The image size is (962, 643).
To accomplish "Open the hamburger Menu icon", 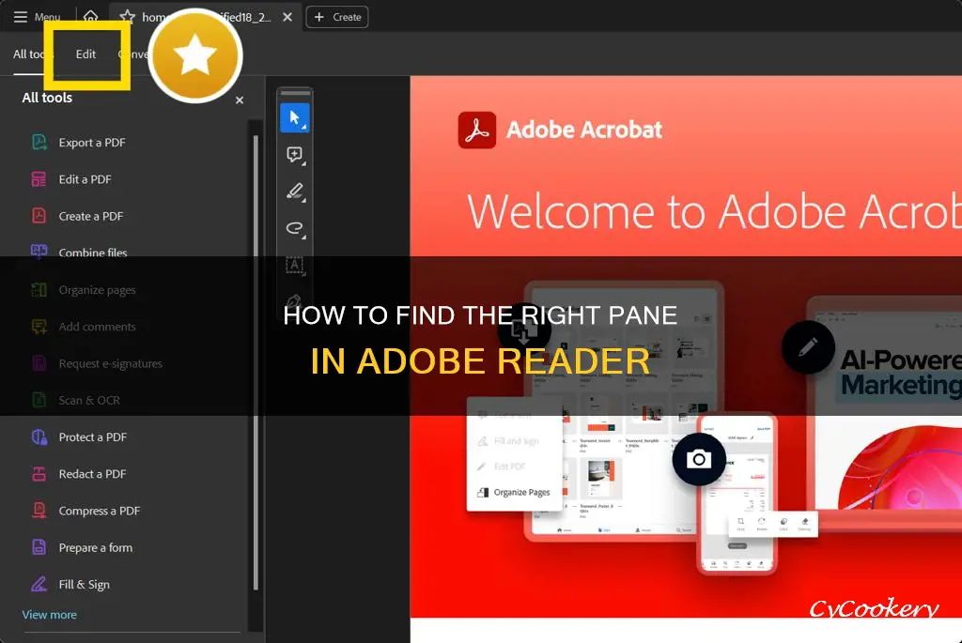I will tap(21, 17).
